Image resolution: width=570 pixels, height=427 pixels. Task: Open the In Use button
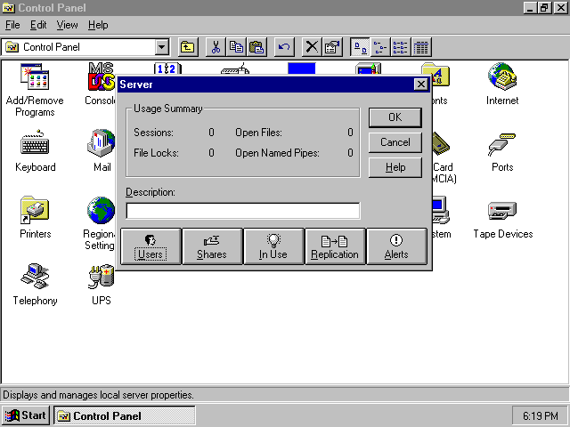click(273, 246)
